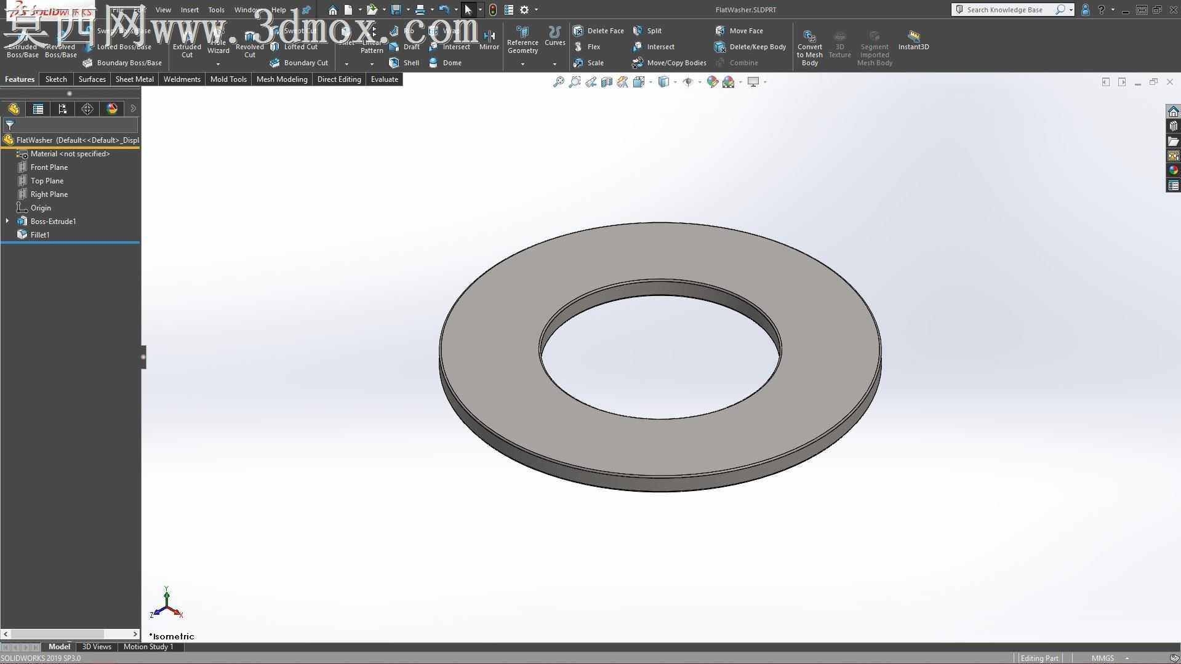This screenshot has height=664, width=1181.
Task: Open the View menu
Action: point(163,10)
